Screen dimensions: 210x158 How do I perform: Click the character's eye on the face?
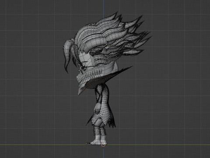point(84,68)
